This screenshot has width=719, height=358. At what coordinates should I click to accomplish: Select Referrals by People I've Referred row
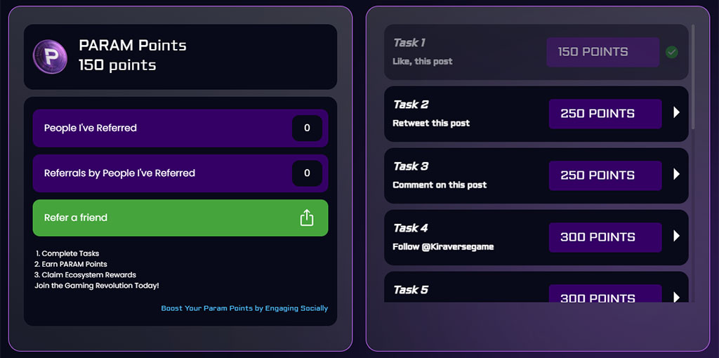[180, 173]
